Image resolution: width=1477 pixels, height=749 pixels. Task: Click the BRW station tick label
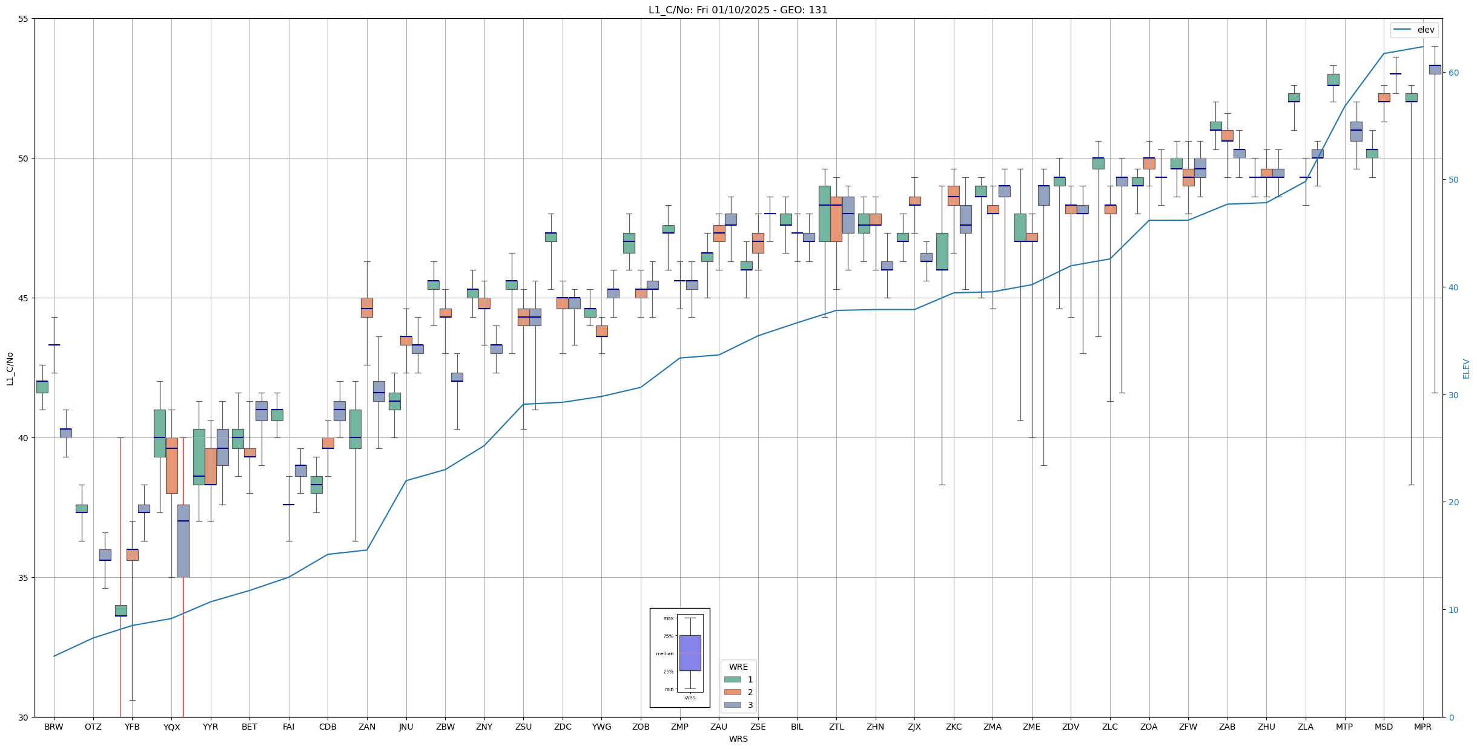point(54,727)
